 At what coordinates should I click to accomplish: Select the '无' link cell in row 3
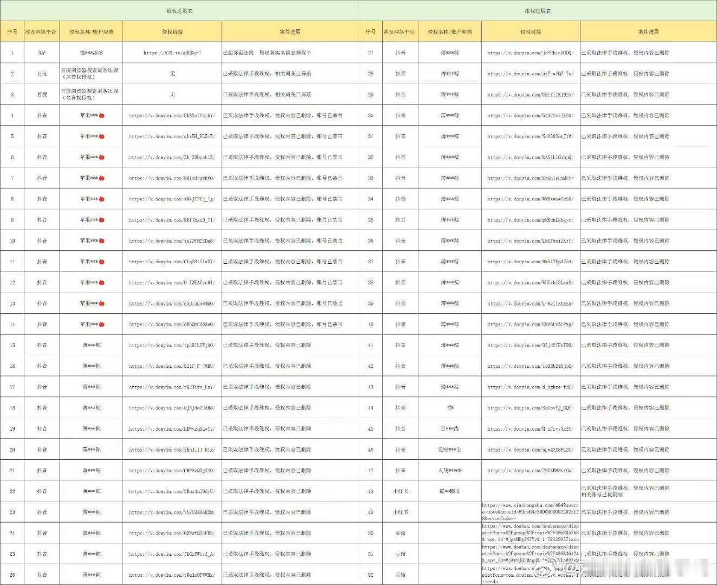coord(172,94)
